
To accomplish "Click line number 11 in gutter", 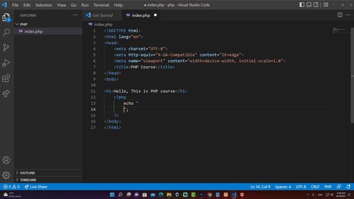I will [x=93, y=91].
